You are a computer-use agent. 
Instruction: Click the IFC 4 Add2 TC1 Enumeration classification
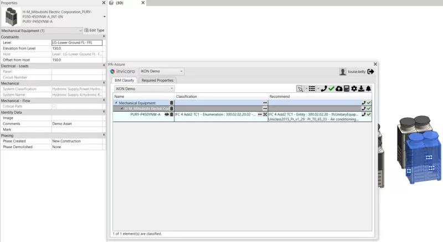[215, 114]
